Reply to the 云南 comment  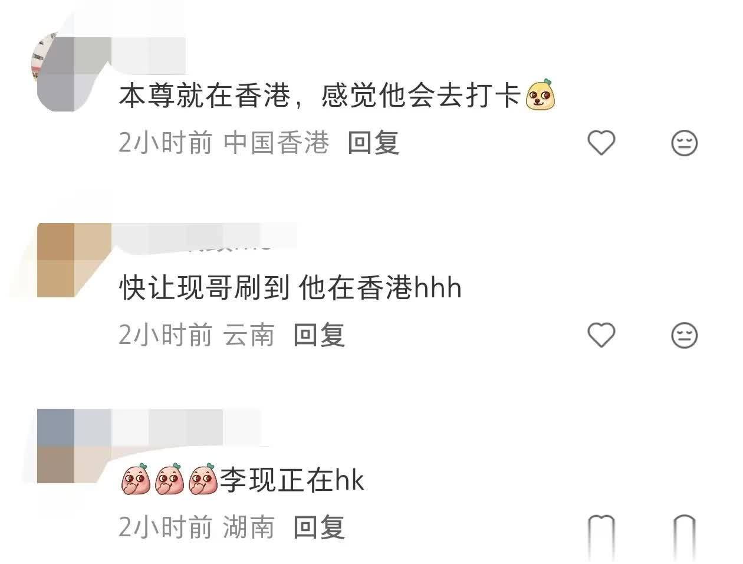[319, 335]
